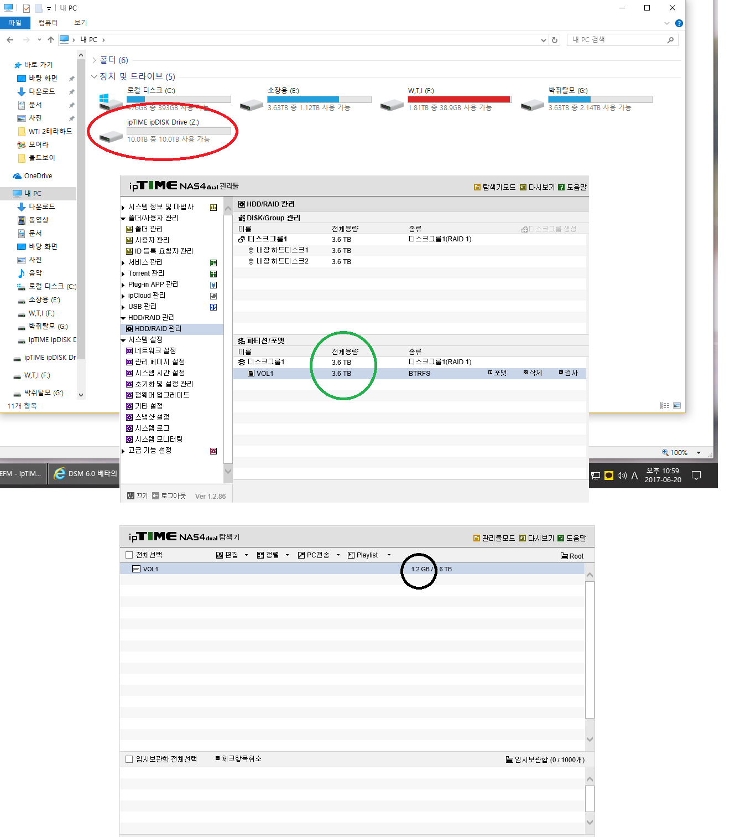This screenshot has width=730, height=837.
Task: Open the 파일 ribbon tab
Action: click(15, 23)
